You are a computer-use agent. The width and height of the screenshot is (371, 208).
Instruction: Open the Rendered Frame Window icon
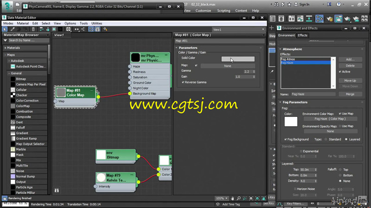(x=339, y=18)
